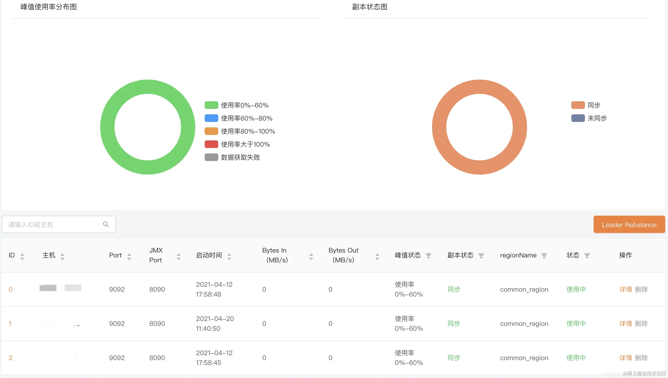The height and width of the screenshot is (378, 668).
Task: Click Leader Rebalance button
Action: [x=629, y=225]
